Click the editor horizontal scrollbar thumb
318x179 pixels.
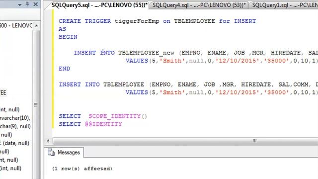pyautogui.click(x=185, y=141)
